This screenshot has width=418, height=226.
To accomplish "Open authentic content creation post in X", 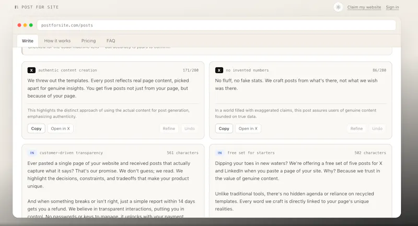I will coord(60,128).
